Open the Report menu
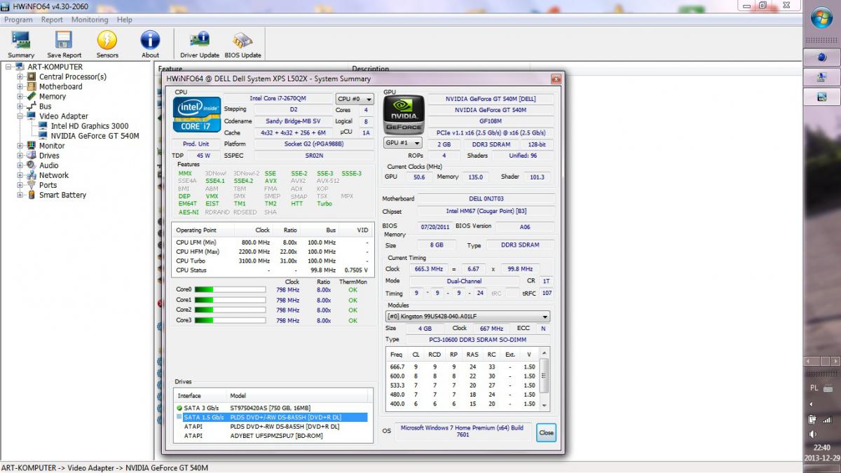 (52, 20)
